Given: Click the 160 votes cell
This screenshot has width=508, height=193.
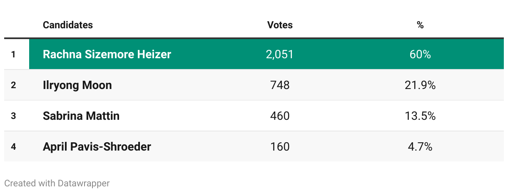Looking at the screenshot, I should 280,146.
